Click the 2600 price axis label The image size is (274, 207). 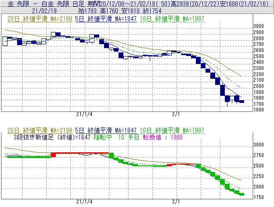[x=259, y=50]
